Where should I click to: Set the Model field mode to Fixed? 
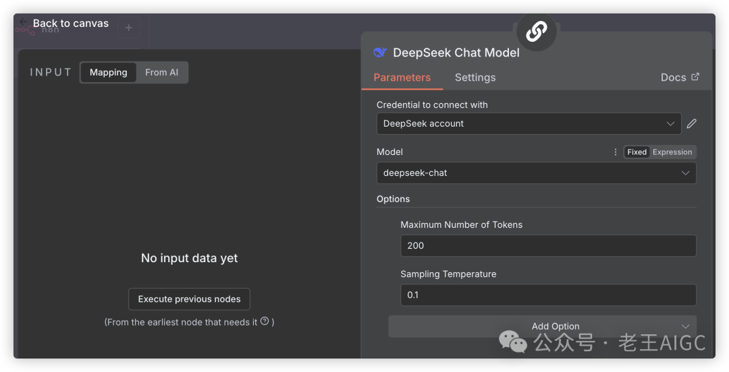point(637,152)
